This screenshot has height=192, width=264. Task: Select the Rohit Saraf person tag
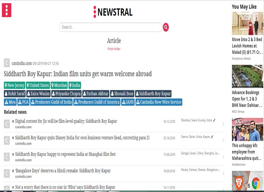[15, 94]
